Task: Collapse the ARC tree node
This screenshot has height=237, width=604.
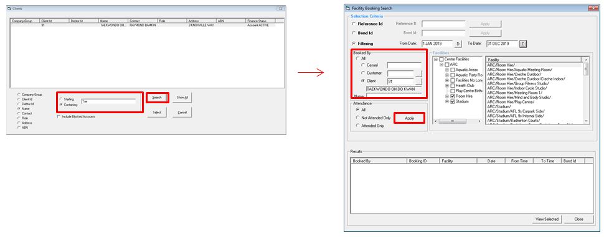Action: [441, 65]
